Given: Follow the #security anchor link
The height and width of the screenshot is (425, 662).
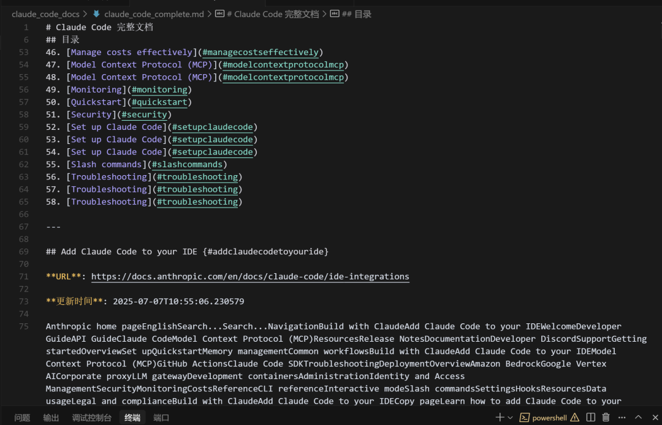Looking at the screenshot, I should pos(145,115).
